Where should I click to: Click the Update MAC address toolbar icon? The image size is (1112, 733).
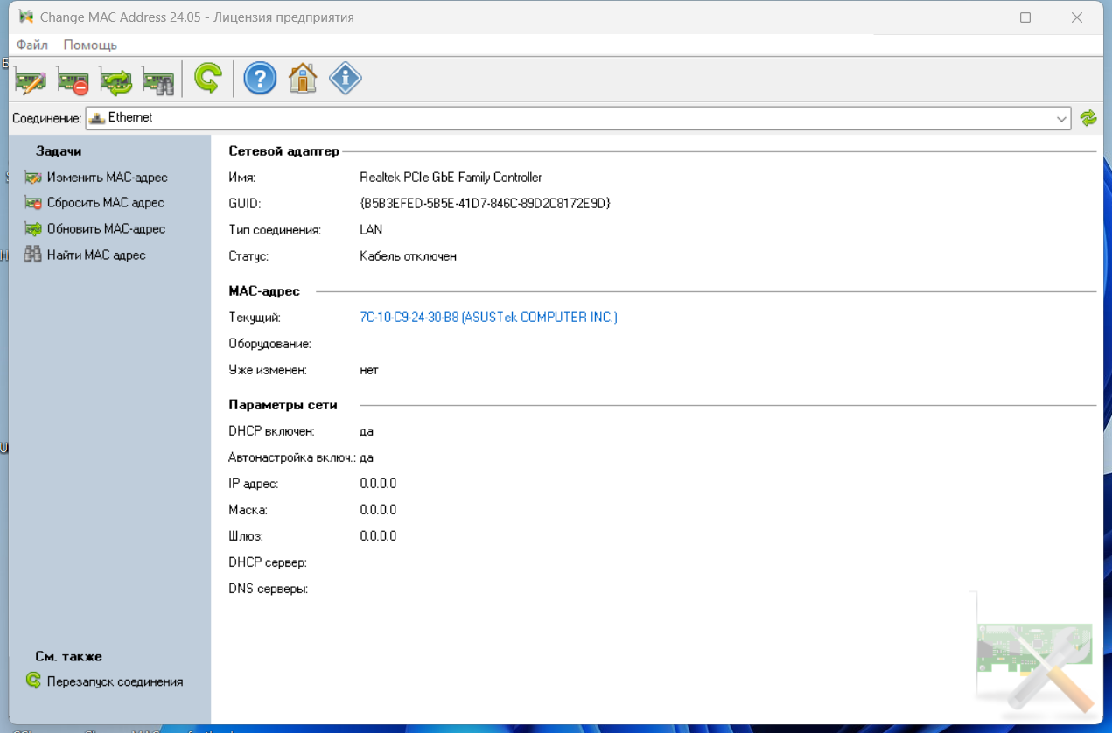click(115, 80)
